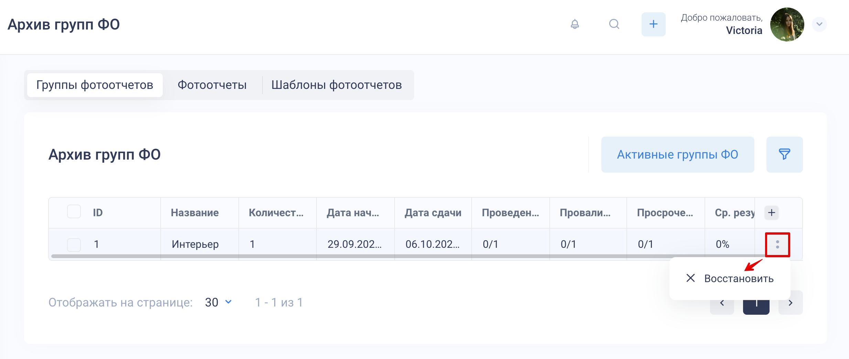The image size is (849, 359).
Task: Switch to the Фотоотчеты tab
Action: pos(212,85)
